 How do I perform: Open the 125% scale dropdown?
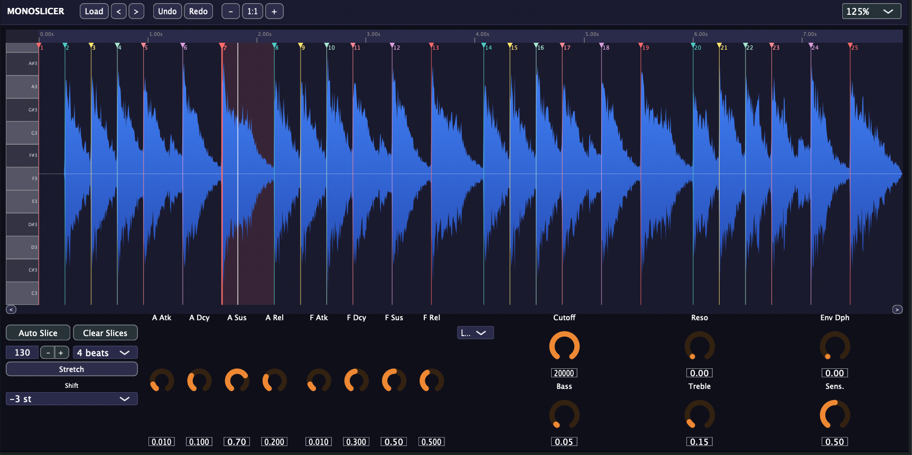(x=871, y=11)
